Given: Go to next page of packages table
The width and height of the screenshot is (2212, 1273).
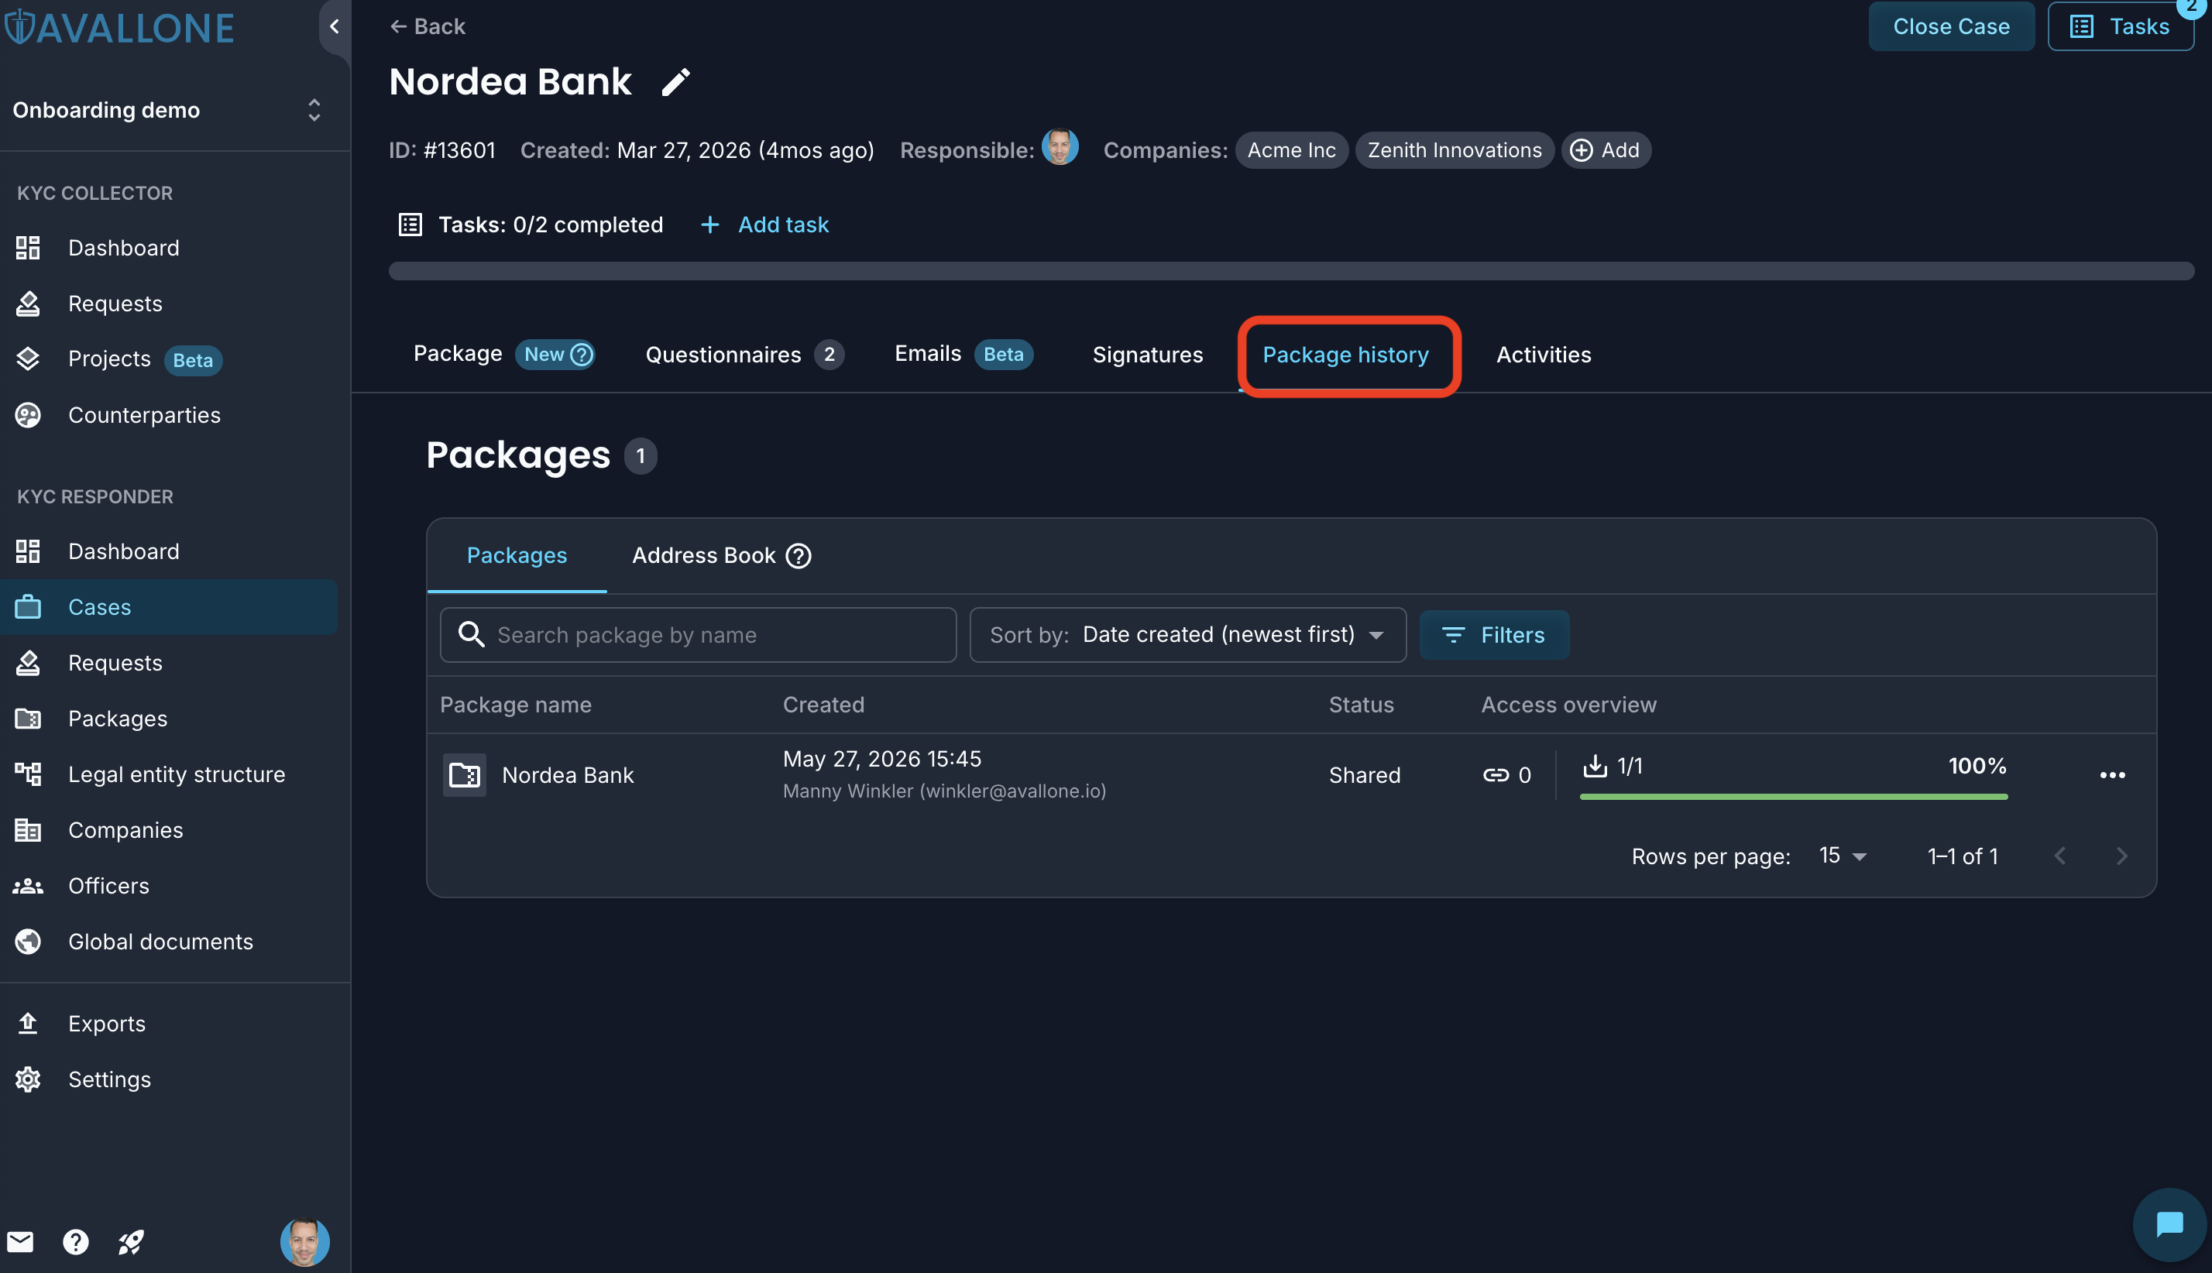Looking at the screenshot, I should click(x=2122, y=856).
